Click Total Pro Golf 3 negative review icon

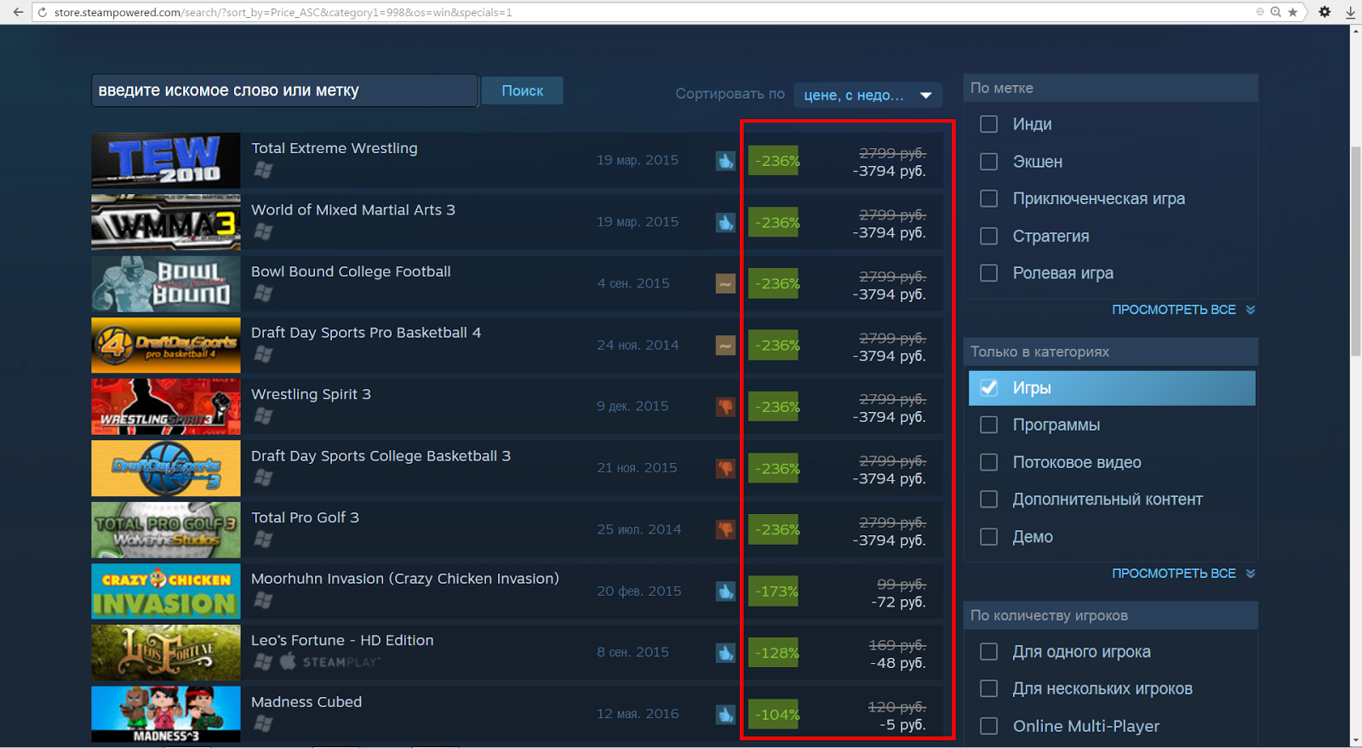725,529
